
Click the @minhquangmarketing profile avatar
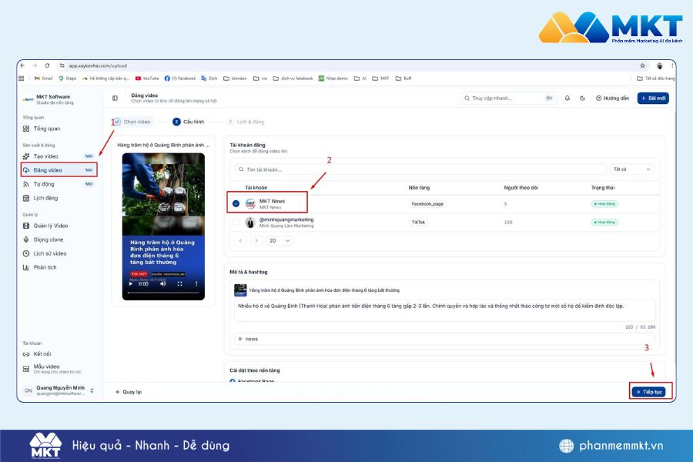click(250, 223)
